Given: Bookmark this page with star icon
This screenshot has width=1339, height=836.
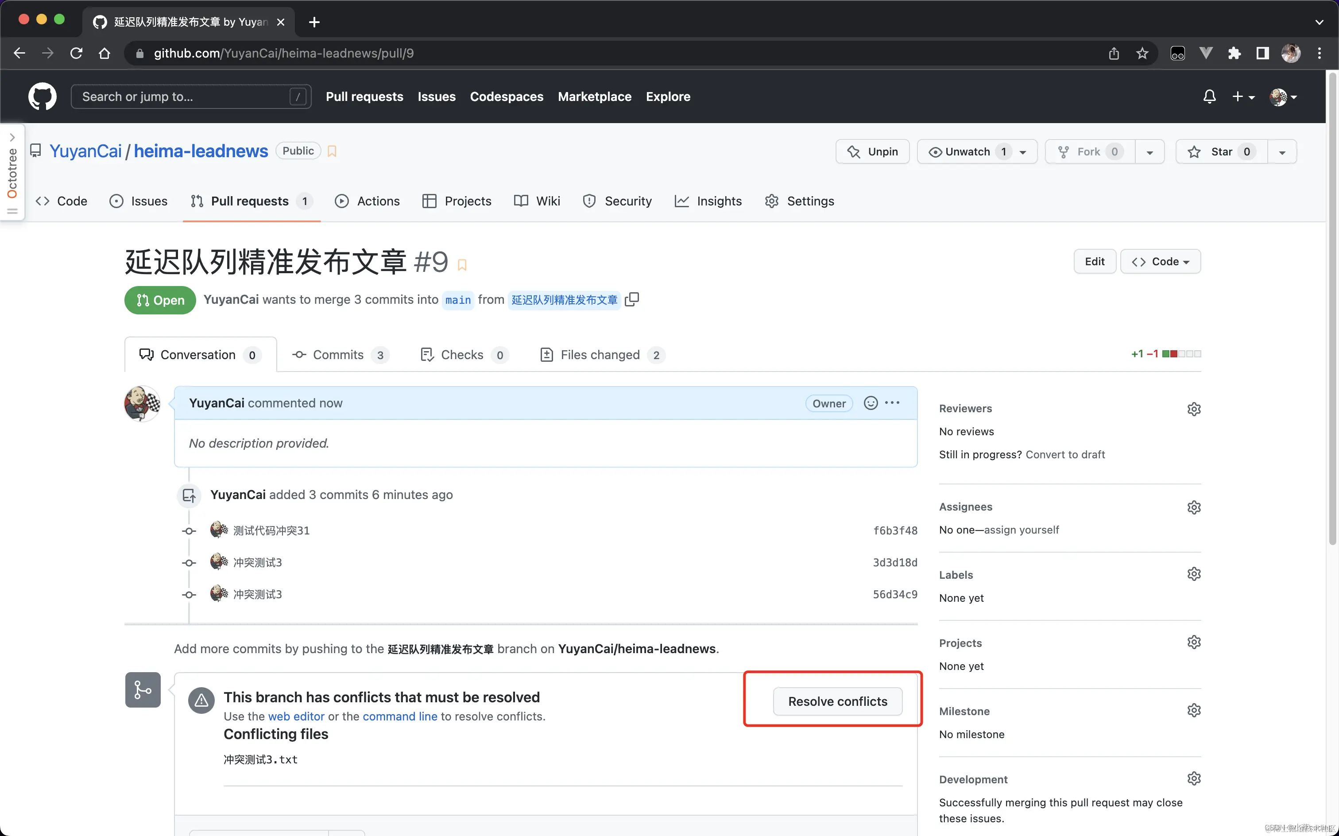Looking at the screenshot, I should [1142, 53].
